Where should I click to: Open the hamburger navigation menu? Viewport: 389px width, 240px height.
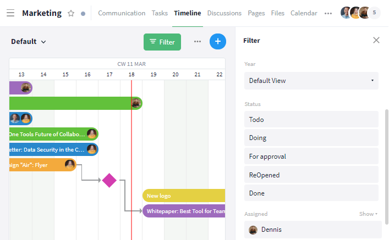10,13
